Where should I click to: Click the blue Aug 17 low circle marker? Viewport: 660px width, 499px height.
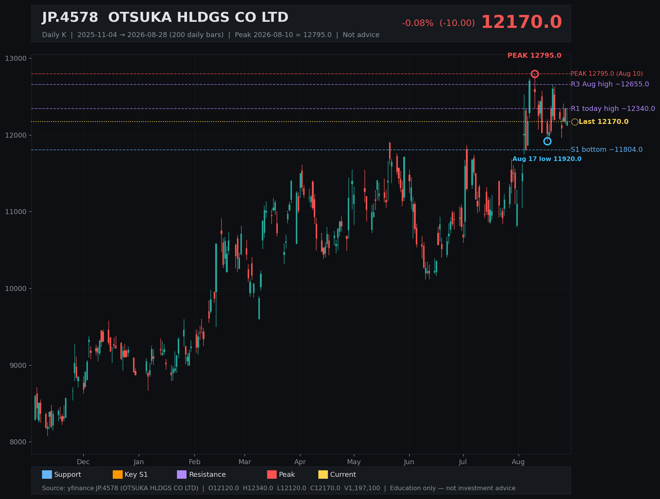click(x=547, y=141)
